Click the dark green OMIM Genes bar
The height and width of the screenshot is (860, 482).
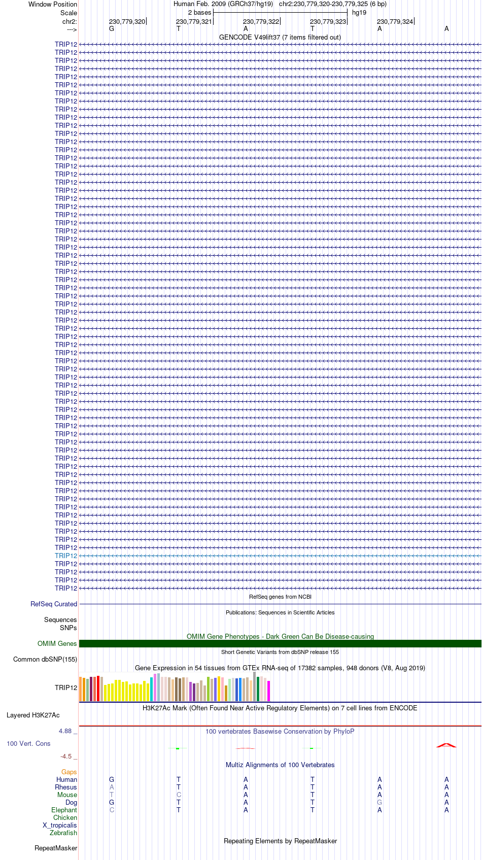pyautogui.click(x=280, y=643)
